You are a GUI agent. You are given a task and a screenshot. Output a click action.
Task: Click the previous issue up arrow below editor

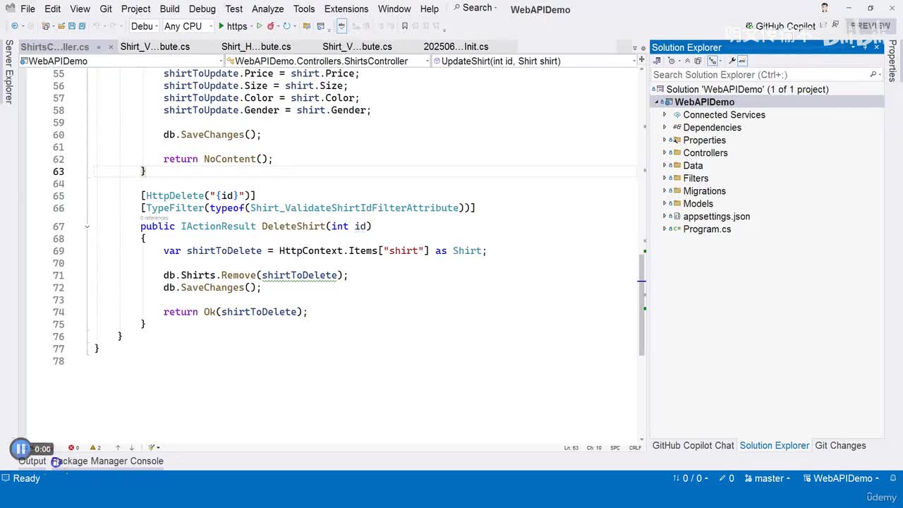click(x=118, y=447)
